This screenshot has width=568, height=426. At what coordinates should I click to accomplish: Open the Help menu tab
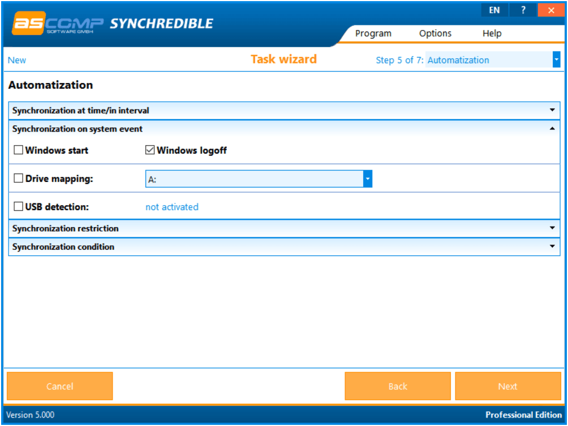click(x=492, y=34)
